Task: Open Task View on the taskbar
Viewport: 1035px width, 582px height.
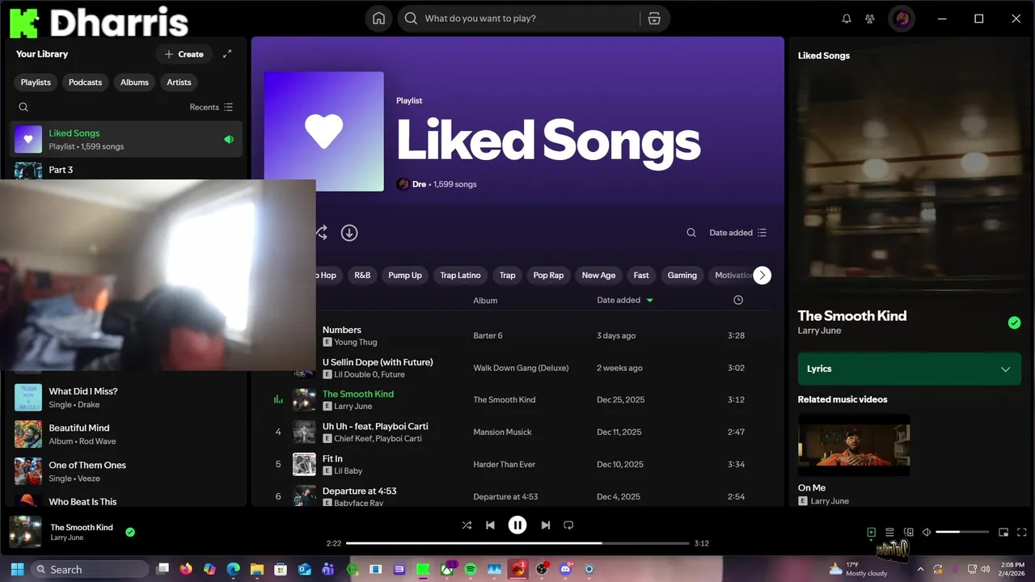Action: click(x=163, y=569)
